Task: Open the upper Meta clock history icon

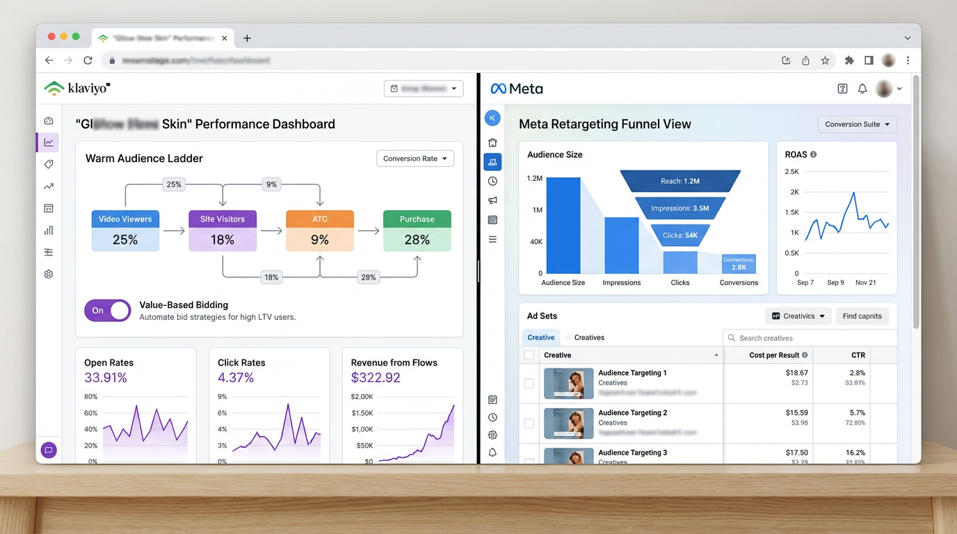Action: click(492, 181)
